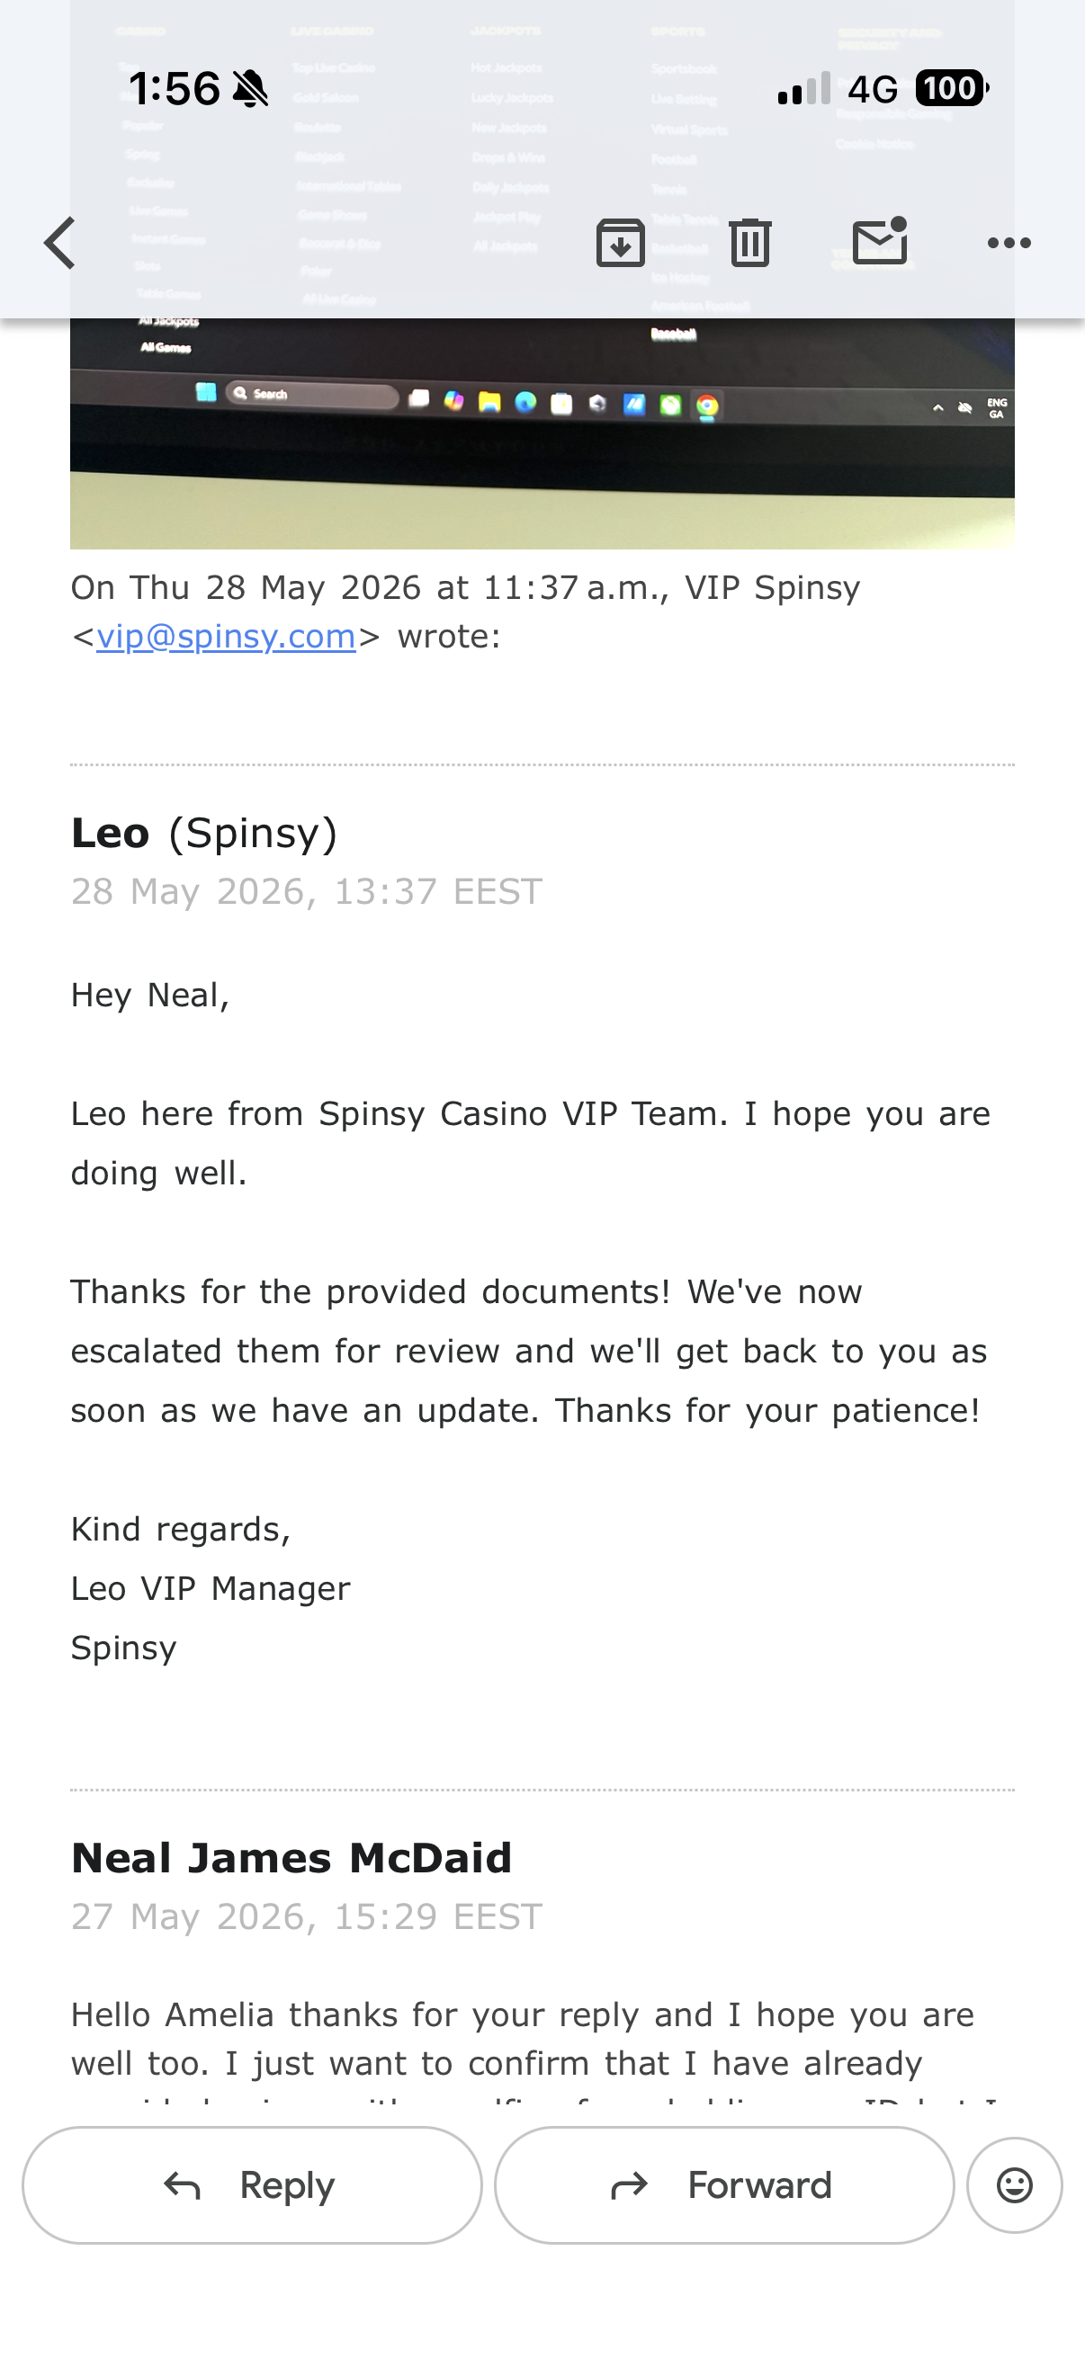Add an emoji reaction with the smiley icon
The width and height of the screenshot is (1085, 2358).
click(1015, 2185)
